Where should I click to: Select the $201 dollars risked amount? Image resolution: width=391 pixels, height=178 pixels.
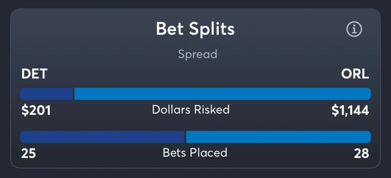[36, 110]
